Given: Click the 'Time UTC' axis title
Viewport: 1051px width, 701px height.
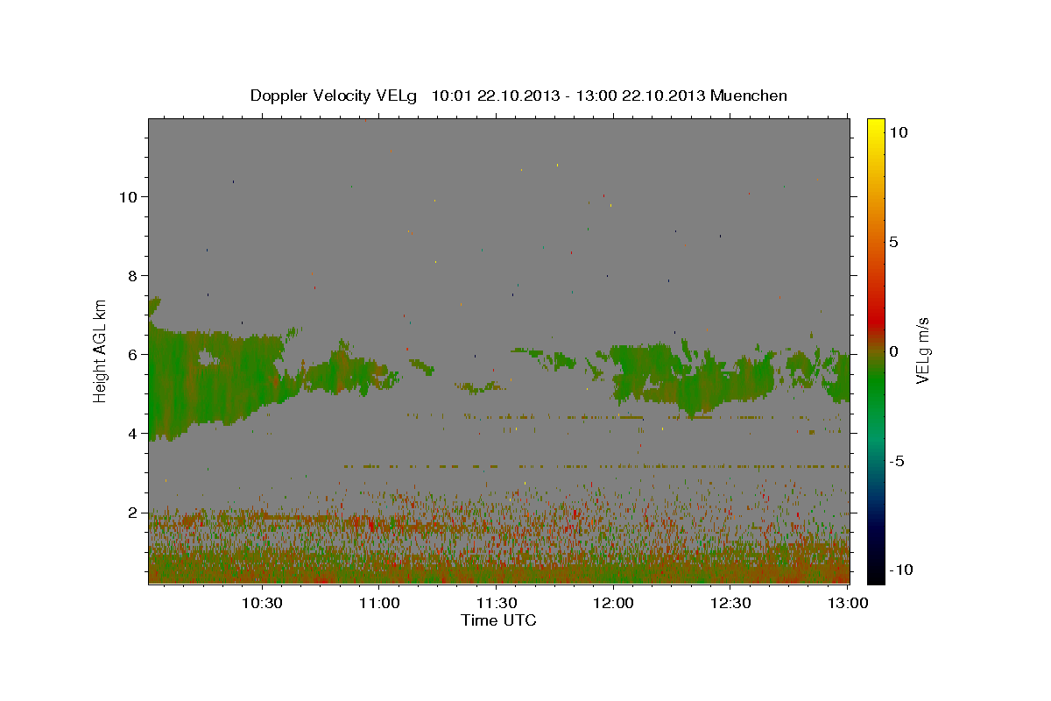Looking at the screenshot, I should (x=498, y=620).
